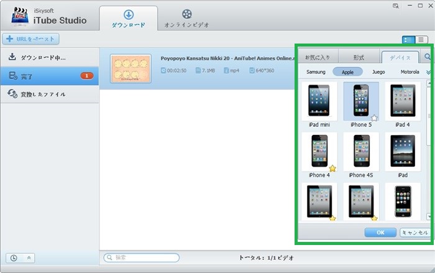Click the clock scheduler icon
The image size is (435, 273).
14,258
